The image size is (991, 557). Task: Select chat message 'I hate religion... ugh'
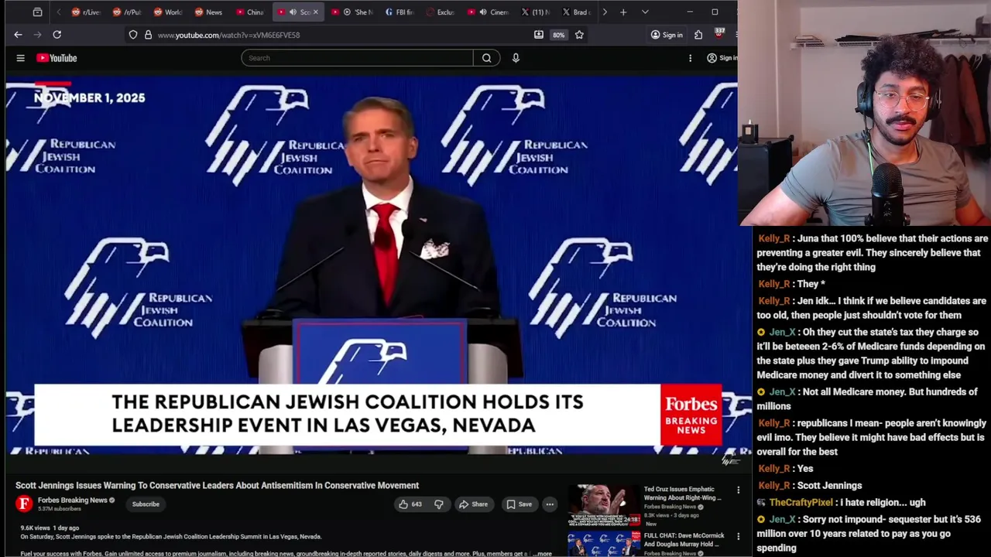[x=883, y=503]
